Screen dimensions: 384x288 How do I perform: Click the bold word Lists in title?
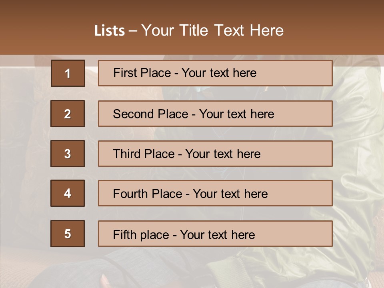(x=110, y=31)
